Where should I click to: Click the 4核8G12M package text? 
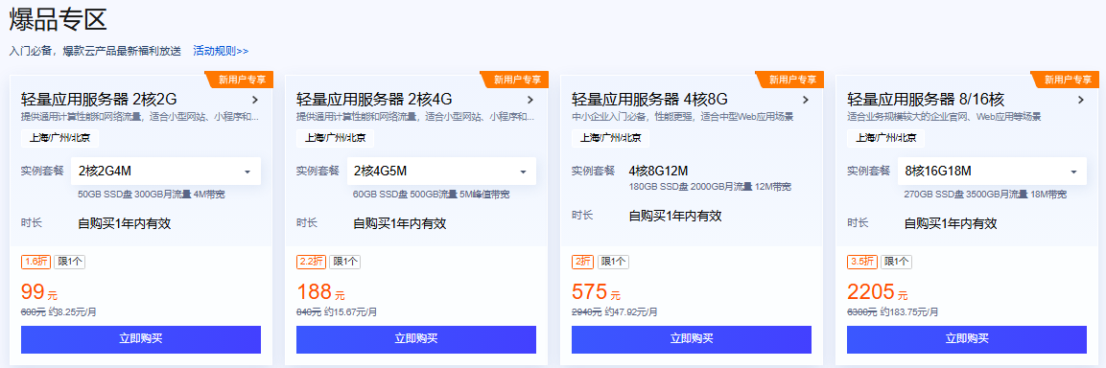[x=658, y=171]
